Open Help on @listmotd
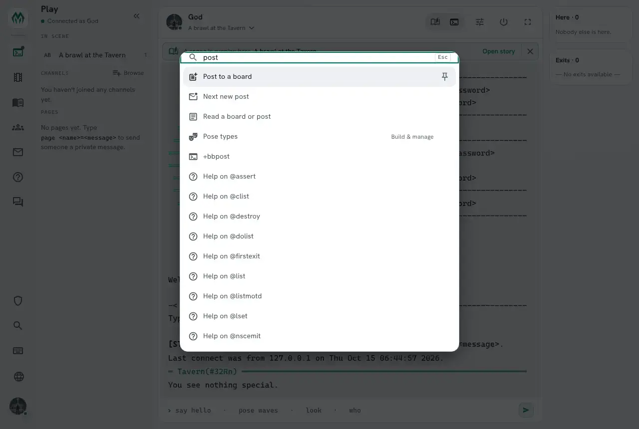Viewport: 639px width, 429px height. point(319,296)
